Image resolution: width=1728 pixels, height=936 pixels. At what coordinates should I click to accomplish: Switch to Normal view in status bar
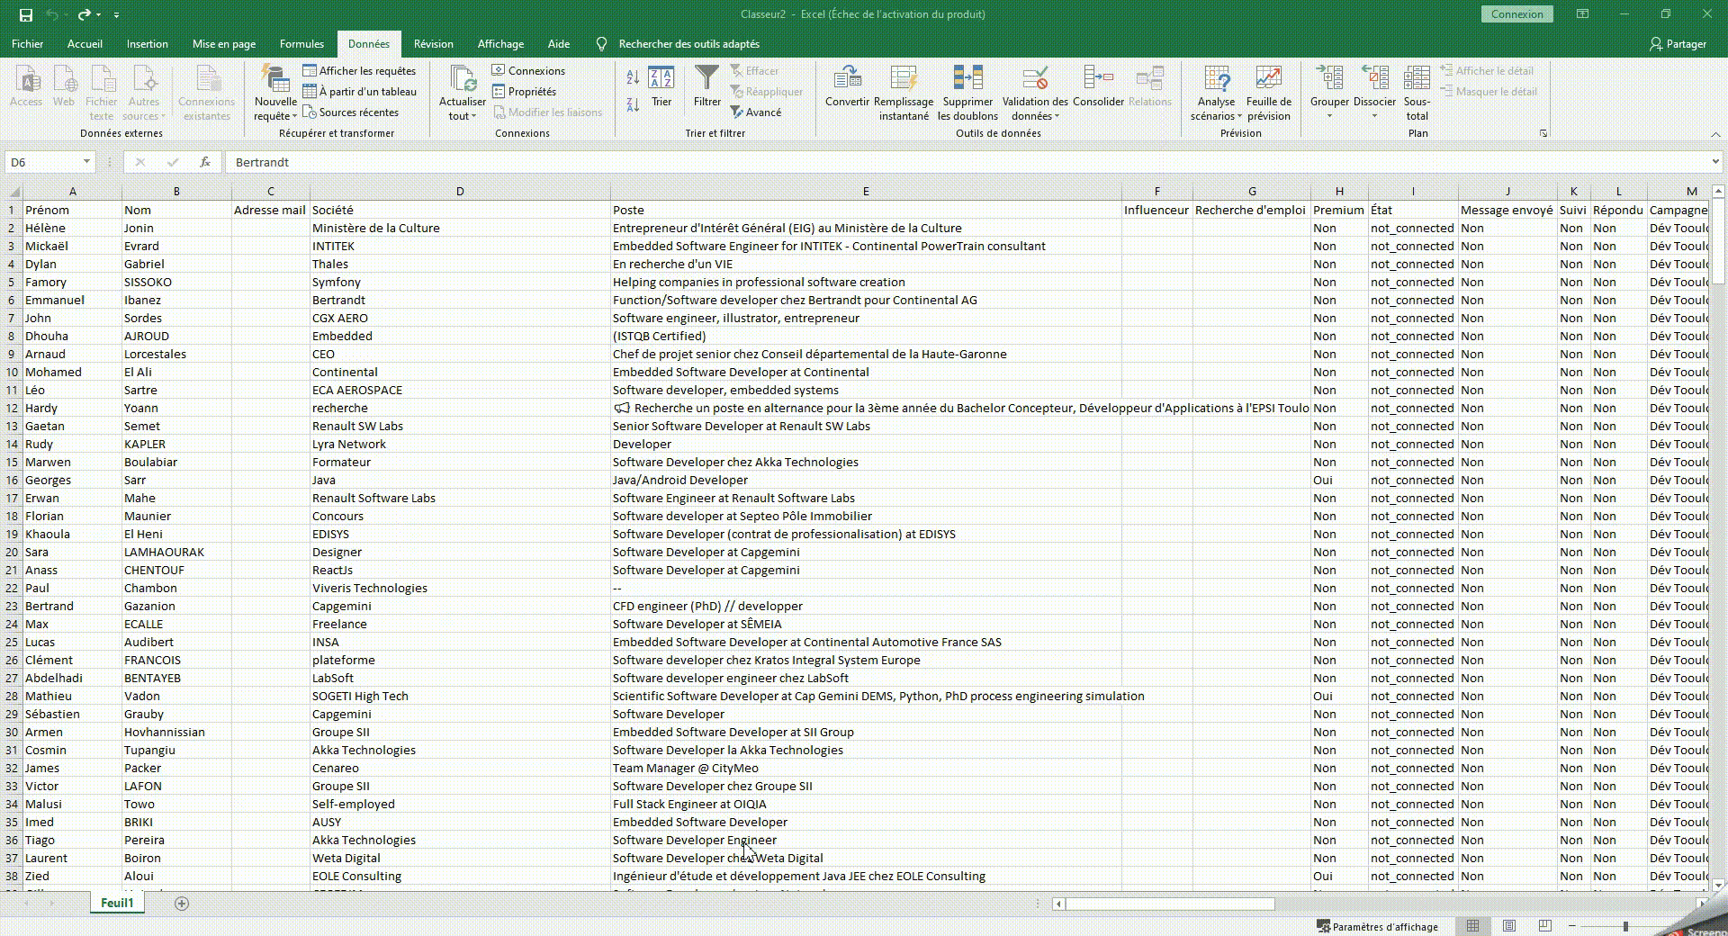click(x=1472, y=926)
